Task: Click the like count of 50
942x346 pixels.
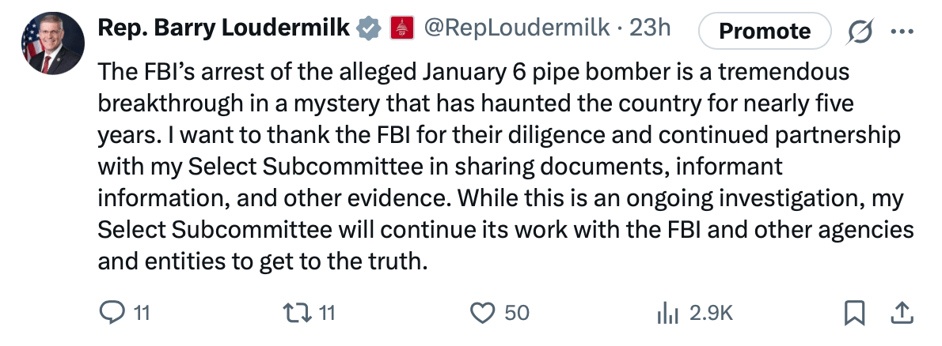Action: coord(516,314)
